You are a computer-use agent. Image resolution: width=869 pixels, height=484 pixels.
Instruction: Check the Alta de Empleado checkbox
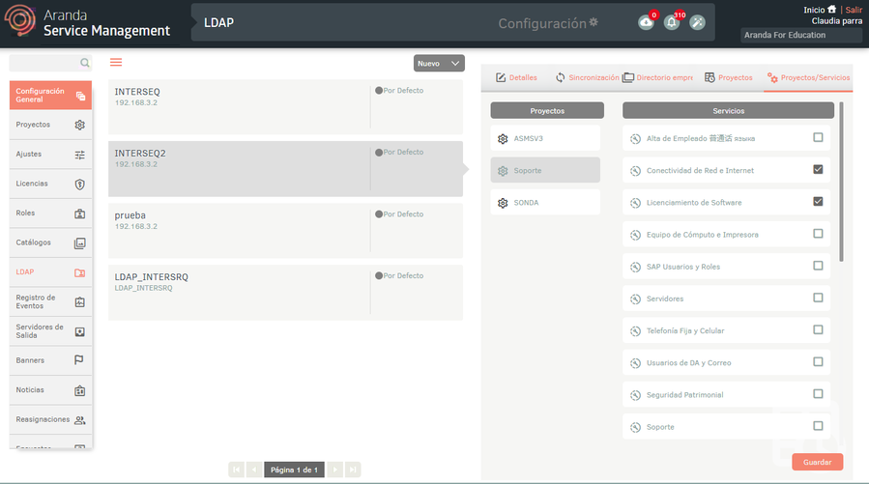pos(818,137)
